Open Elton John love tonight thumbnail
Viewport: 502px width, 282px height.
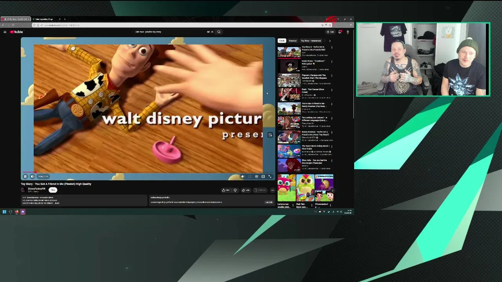tap(289, 165)
